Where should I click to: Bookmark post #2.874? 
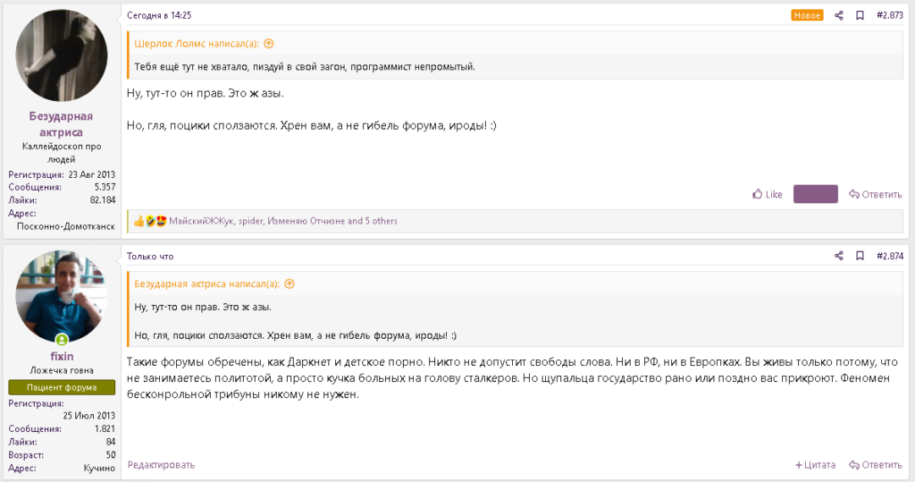pyautogui.click(x=860, y=256)
